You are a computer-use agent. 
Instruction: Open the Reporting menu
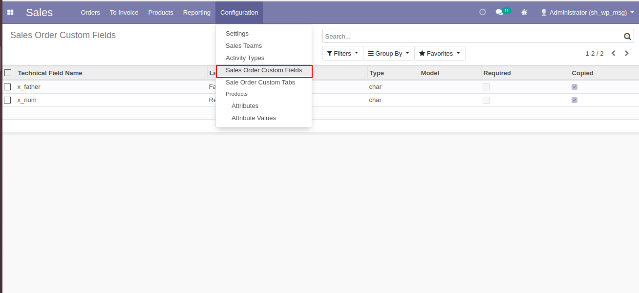[197, 12]
